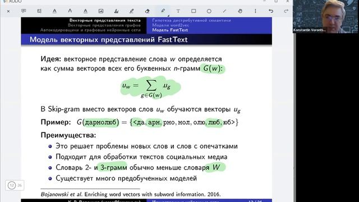359x202 pixels.
Task: Open slide section Модель FastText
Action: click(x=170, y=30)
